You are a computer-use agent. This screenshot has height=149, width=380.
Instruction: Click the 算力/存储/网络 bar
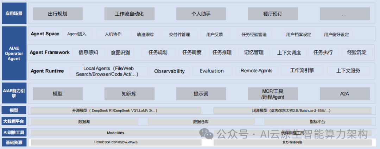tap(292, 142)
